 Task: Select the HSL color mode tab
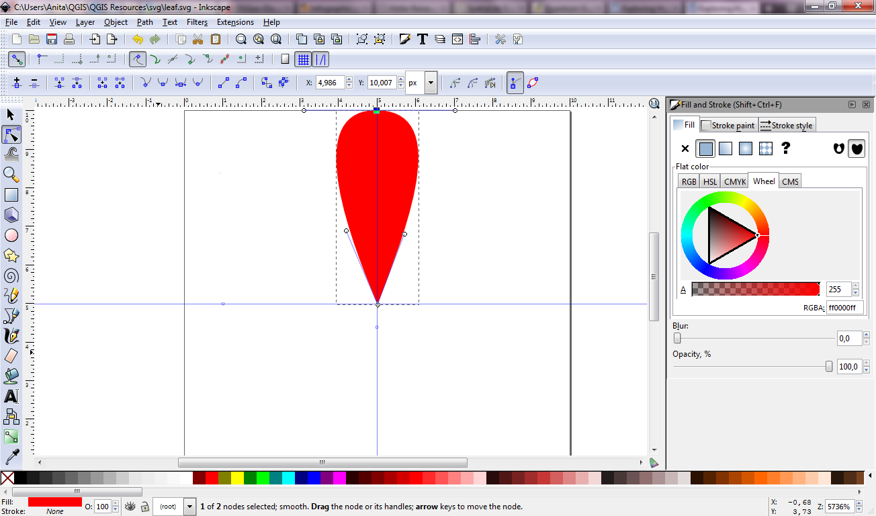click(x=709, y=181)
